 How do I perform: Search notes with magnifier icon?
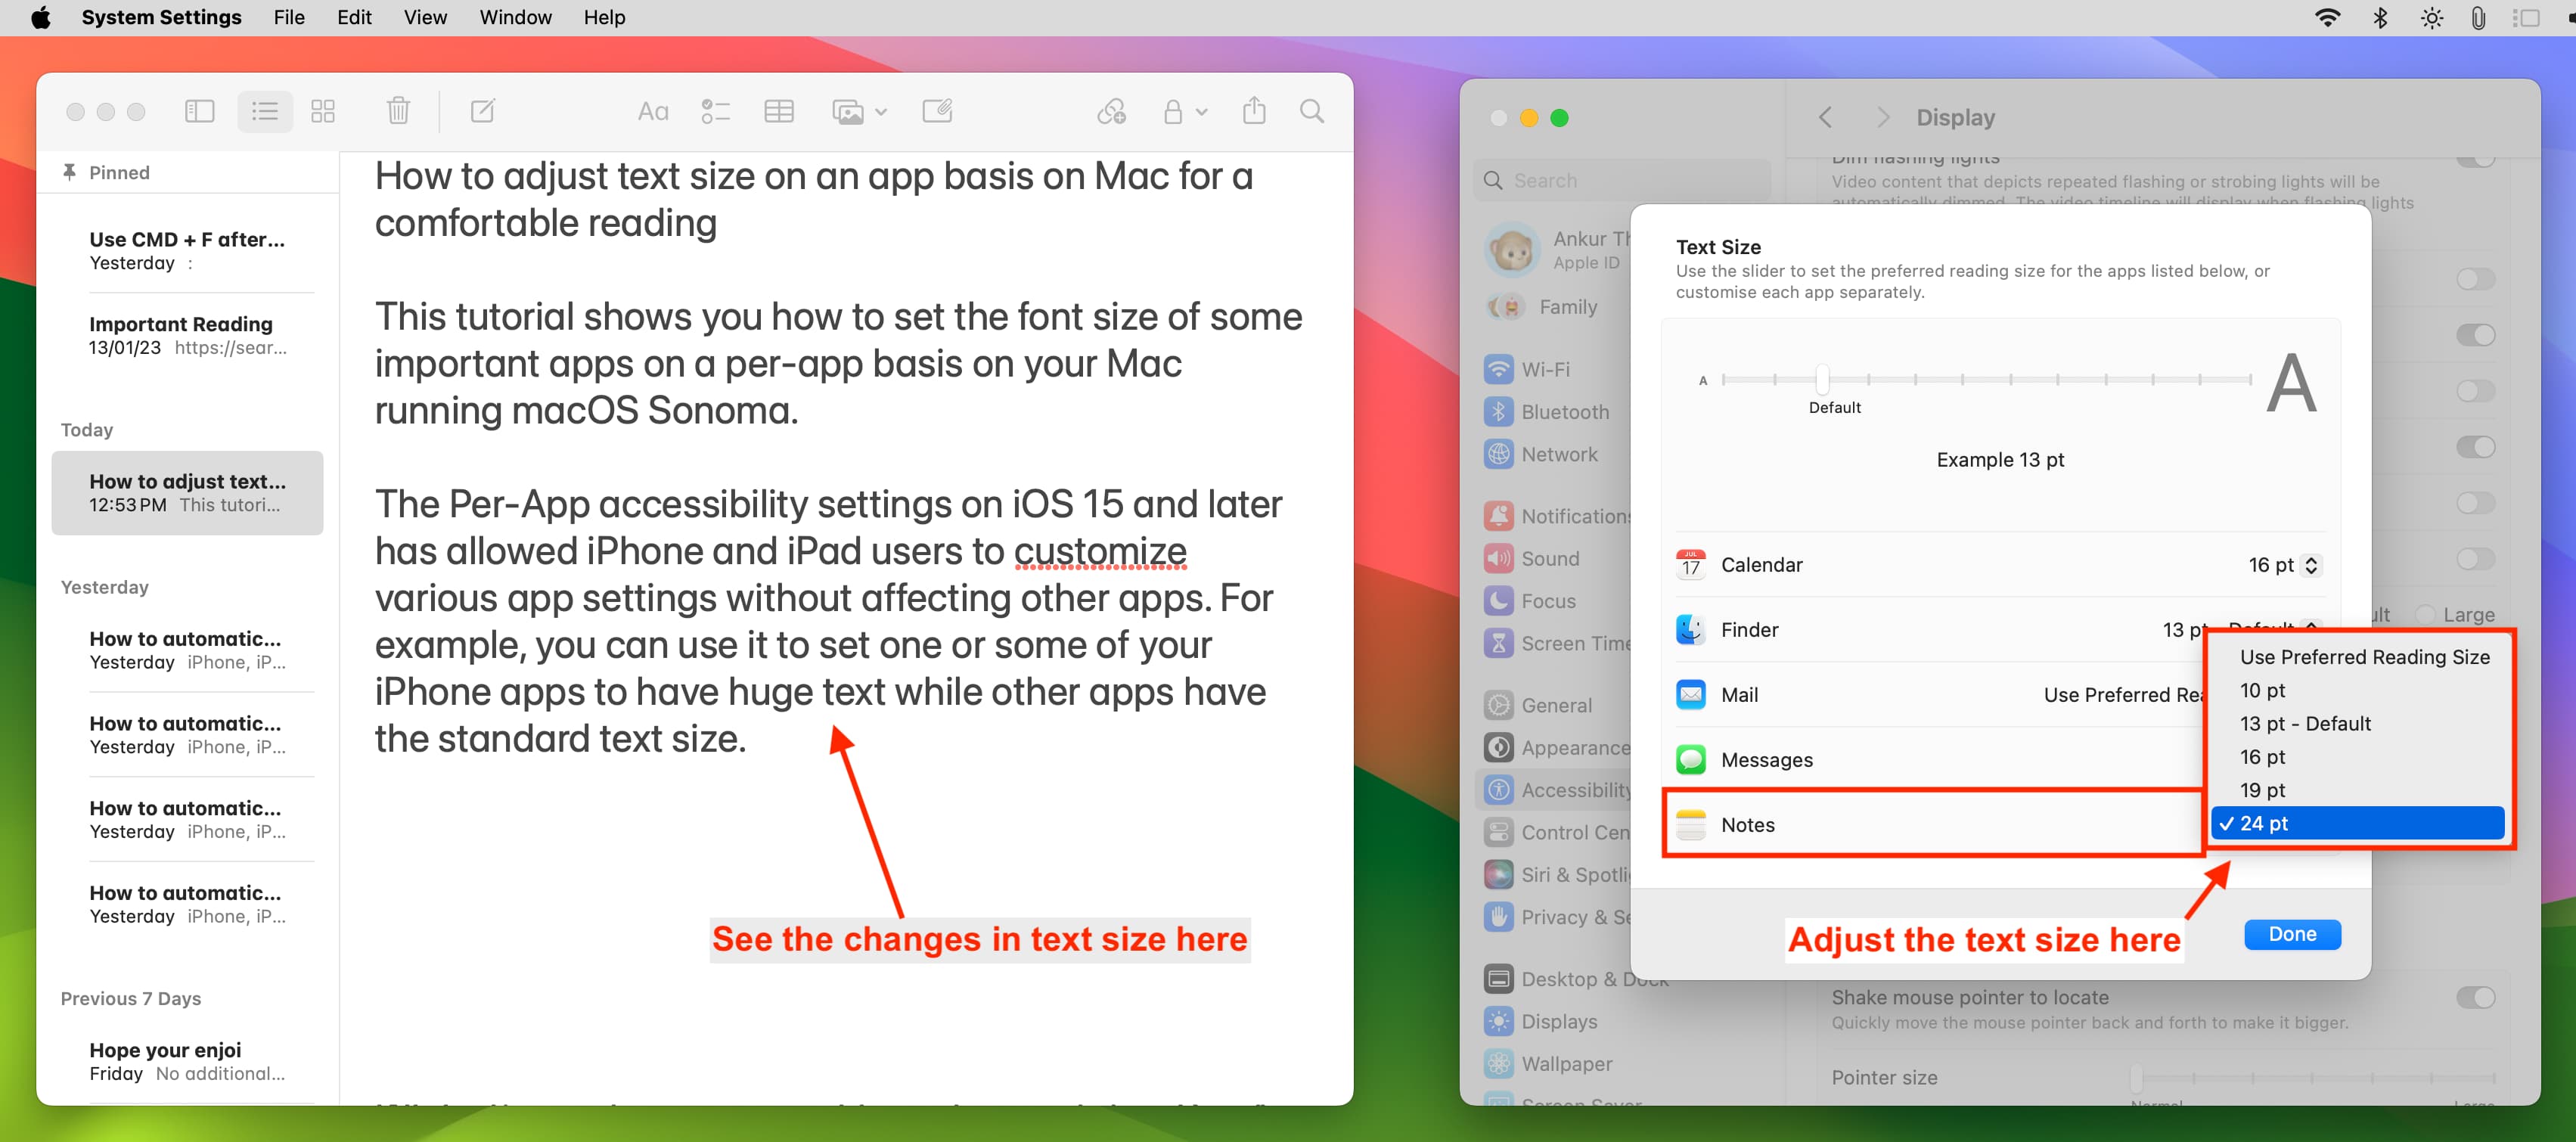pyautogui.click(x=1312, y=111)
